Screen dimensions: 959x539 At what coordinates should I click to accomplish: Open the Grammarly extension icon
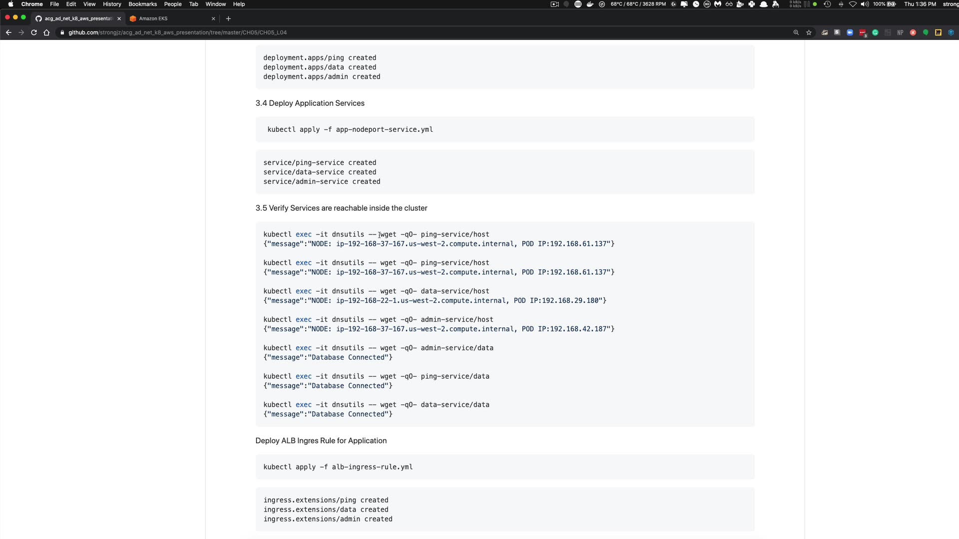[875, 32]
